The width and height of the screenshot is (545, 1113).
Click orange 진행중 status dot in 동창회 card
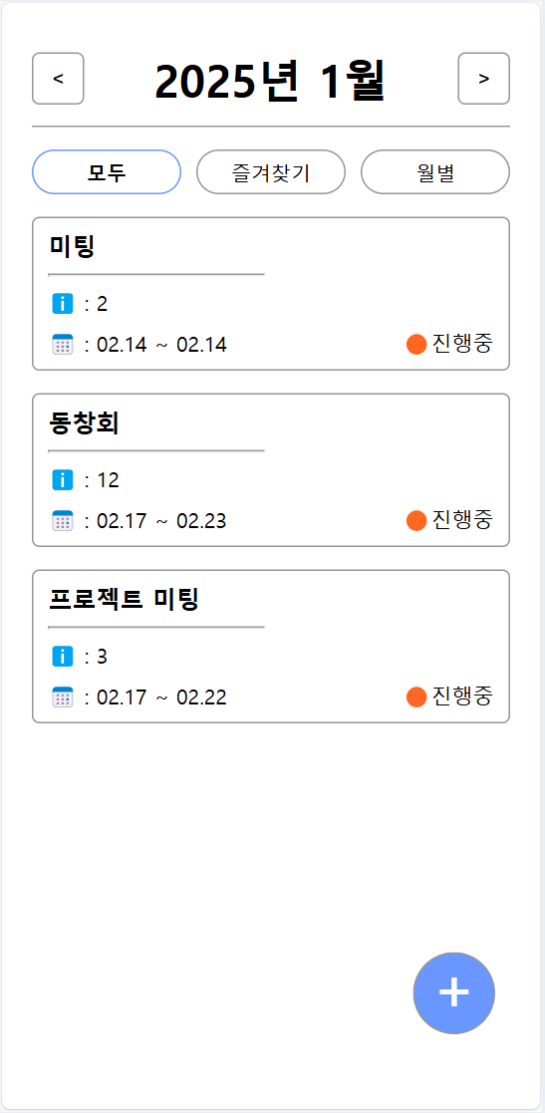click(x=416, y=520)
